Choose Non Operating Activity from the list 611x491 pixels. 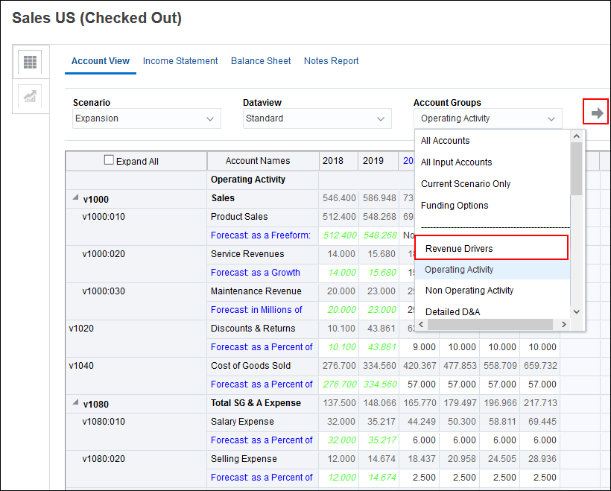(x=470, y=290)
